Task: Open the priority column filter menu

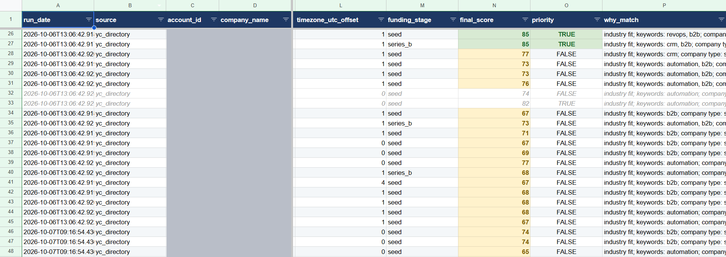Action: tap(597, 19)
